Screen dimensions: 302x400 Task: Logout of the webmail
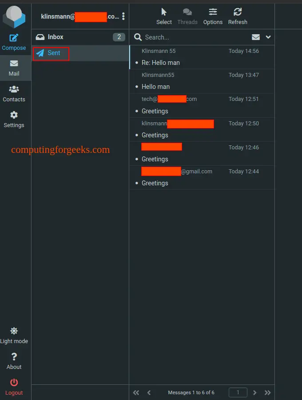click(x=14, y=387)
